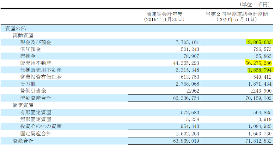Click the total 1,653,730
This screenshot has width=275, height=146.
(260, 134)
